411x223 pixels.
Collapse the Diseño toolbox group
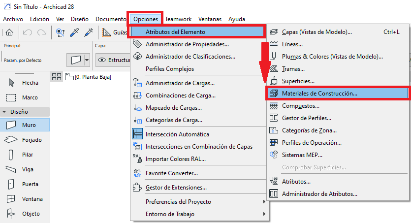4,112
